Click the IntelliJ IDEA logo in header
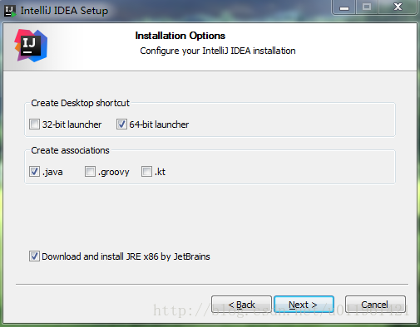The height and width of the screenshot is (327, 420). pos(31,46)
